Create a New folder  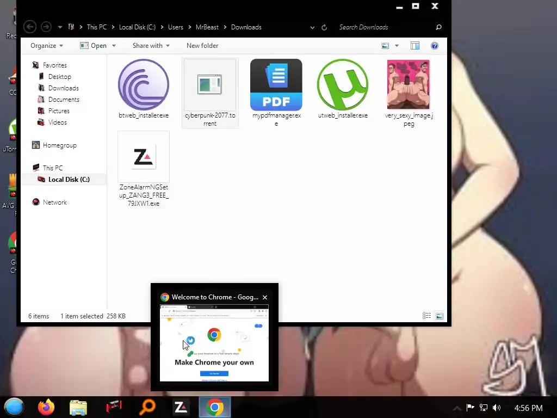pyautogui.click(x=202, y=46)
